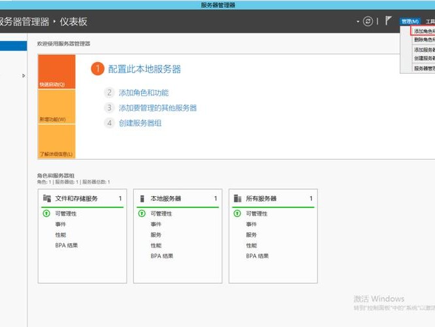Click count 1 on 所有服务器 tile
435x327 pixels.
coord(311,198)
